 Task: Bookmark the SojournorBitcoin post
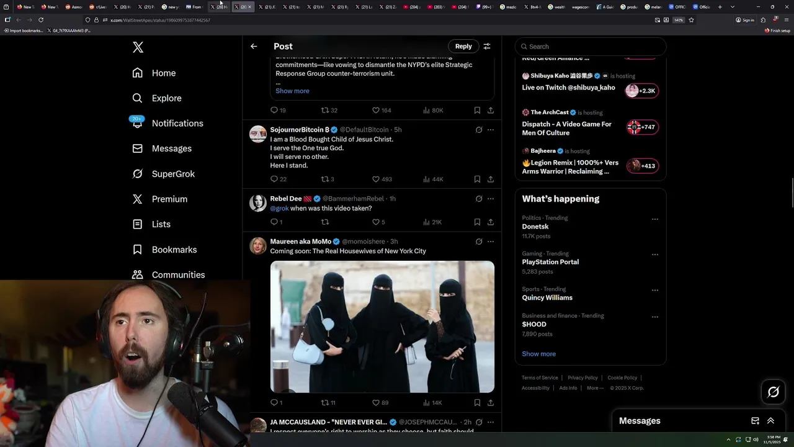pyautogui.click(x=477, y=179)
